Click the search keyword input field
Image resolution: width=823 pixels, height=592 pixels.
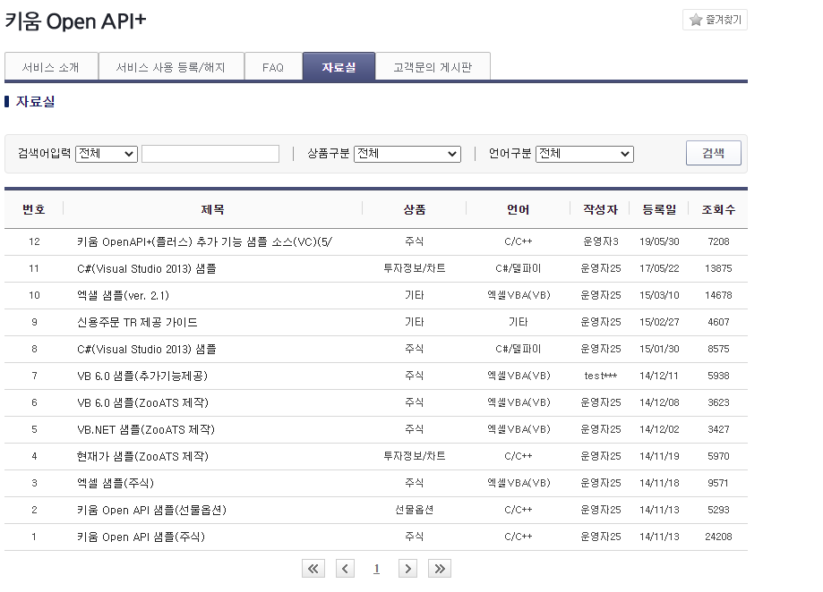click(210, 154)
